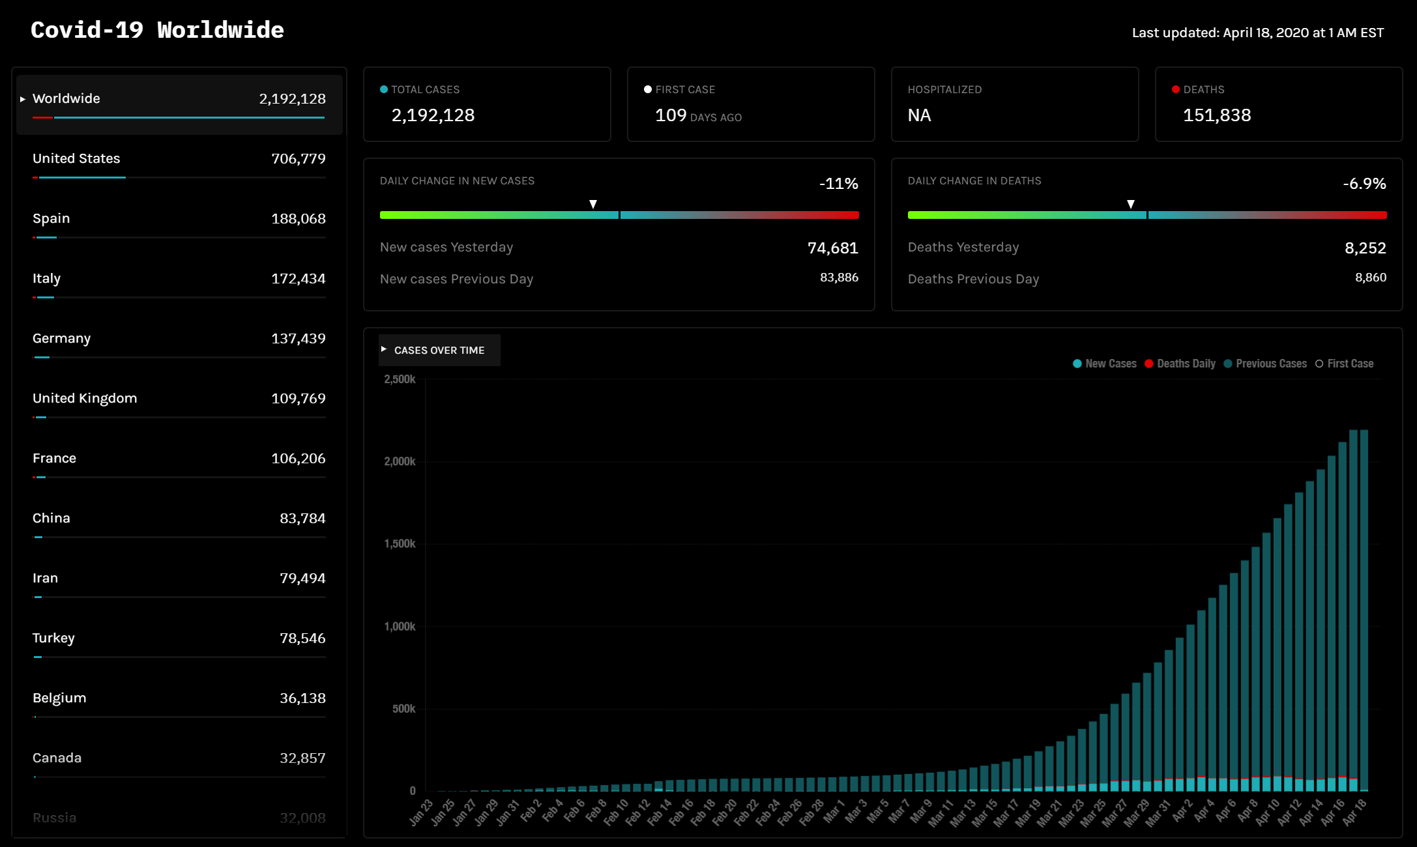Click the Total Cases card
1417x847 pixels.
pyautogui.click(x=487, y=104)
